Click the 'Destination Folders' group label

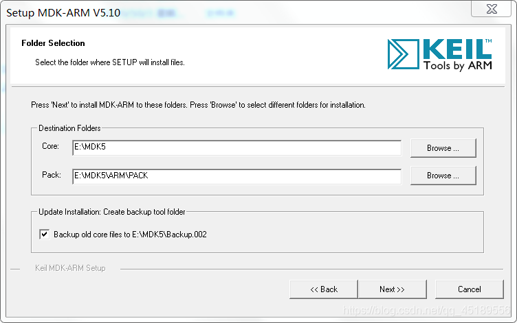(69, 128)
